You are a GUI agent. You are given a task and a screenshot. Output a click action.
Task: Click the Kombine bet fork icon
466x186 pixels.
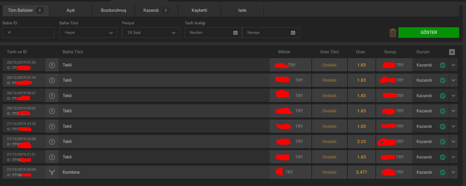[52, 172]
